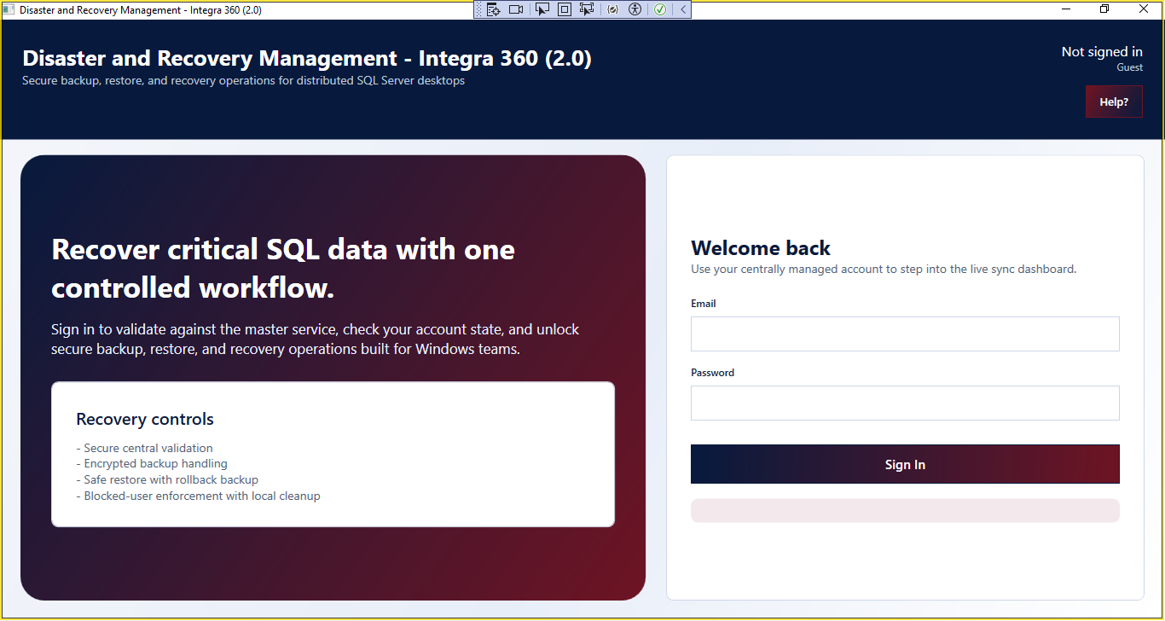Collapse the debug toolbar with left chevron

[x=683, y=9]
